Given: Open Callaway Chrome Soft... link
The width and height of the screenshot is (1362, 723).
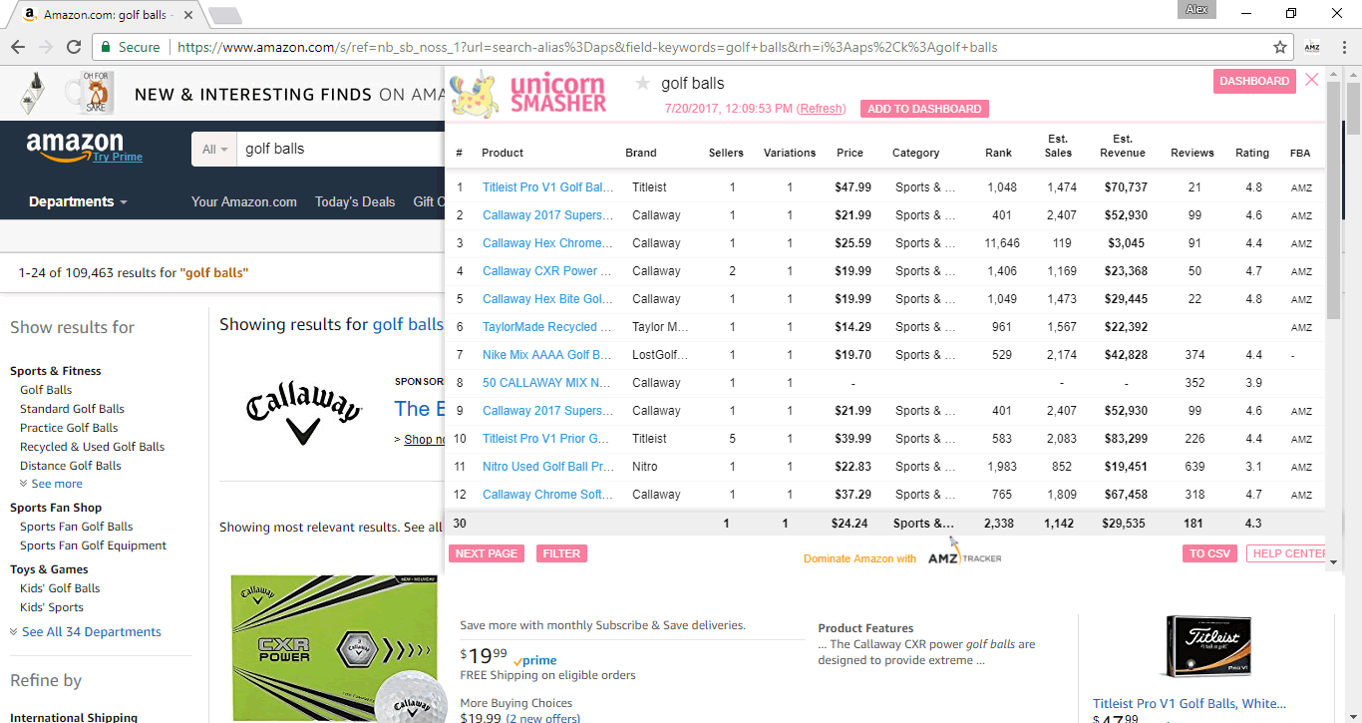Looking at the screenshot, I should click(548, 495).
